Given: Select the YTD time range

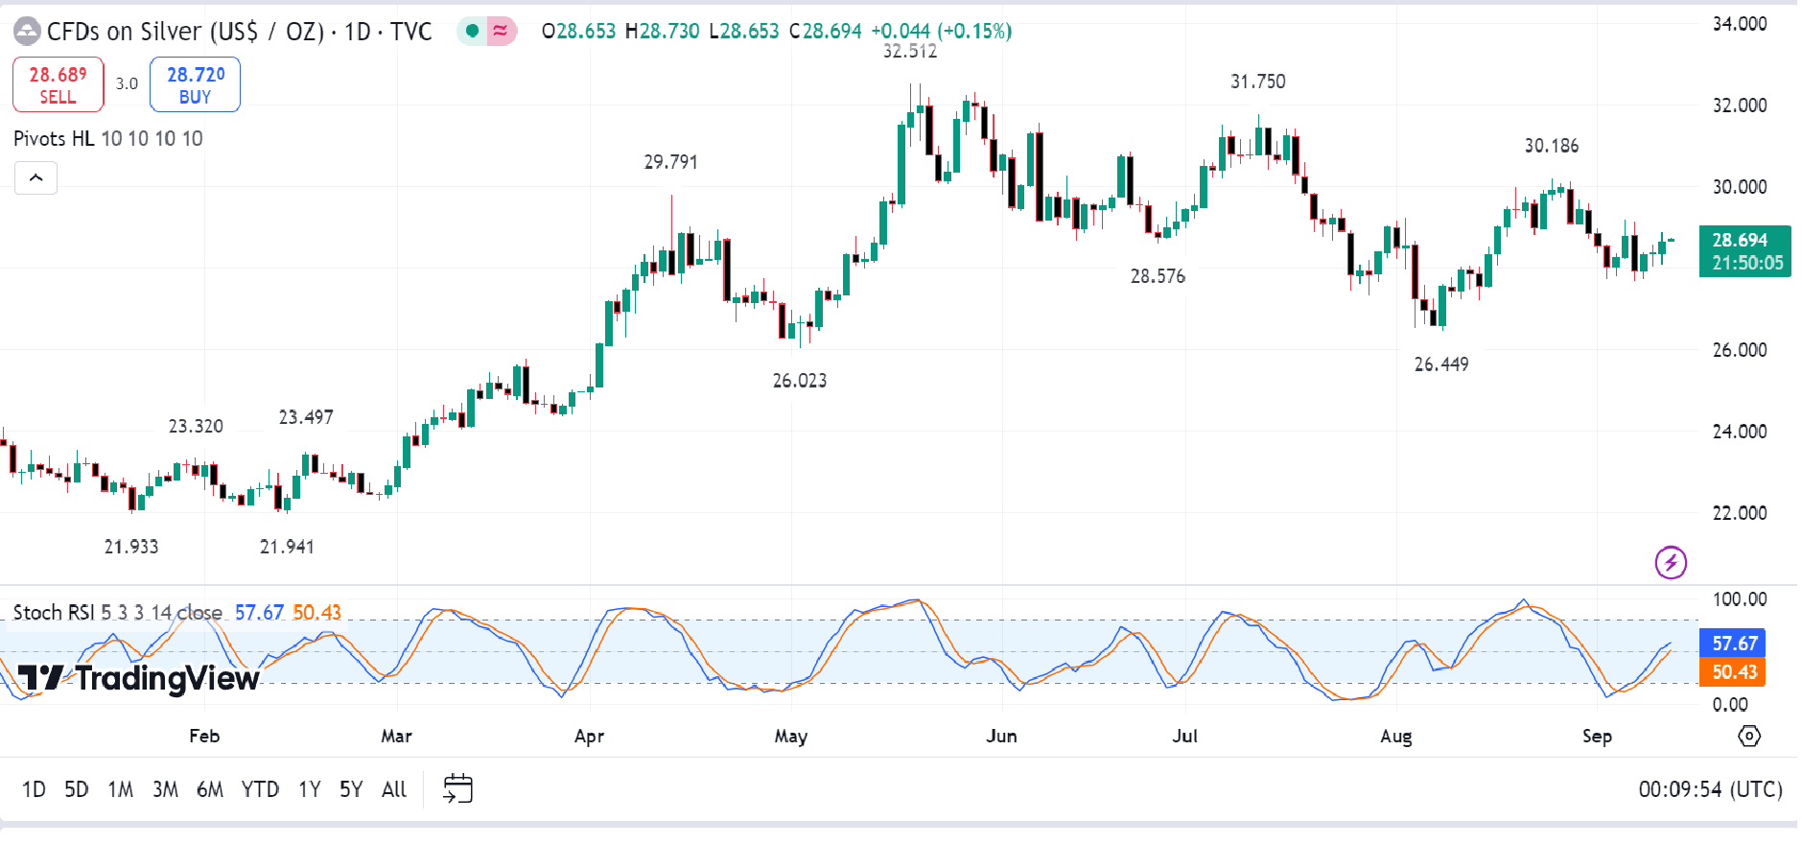Looking at the screenshot, I should (x=260, y=788).
